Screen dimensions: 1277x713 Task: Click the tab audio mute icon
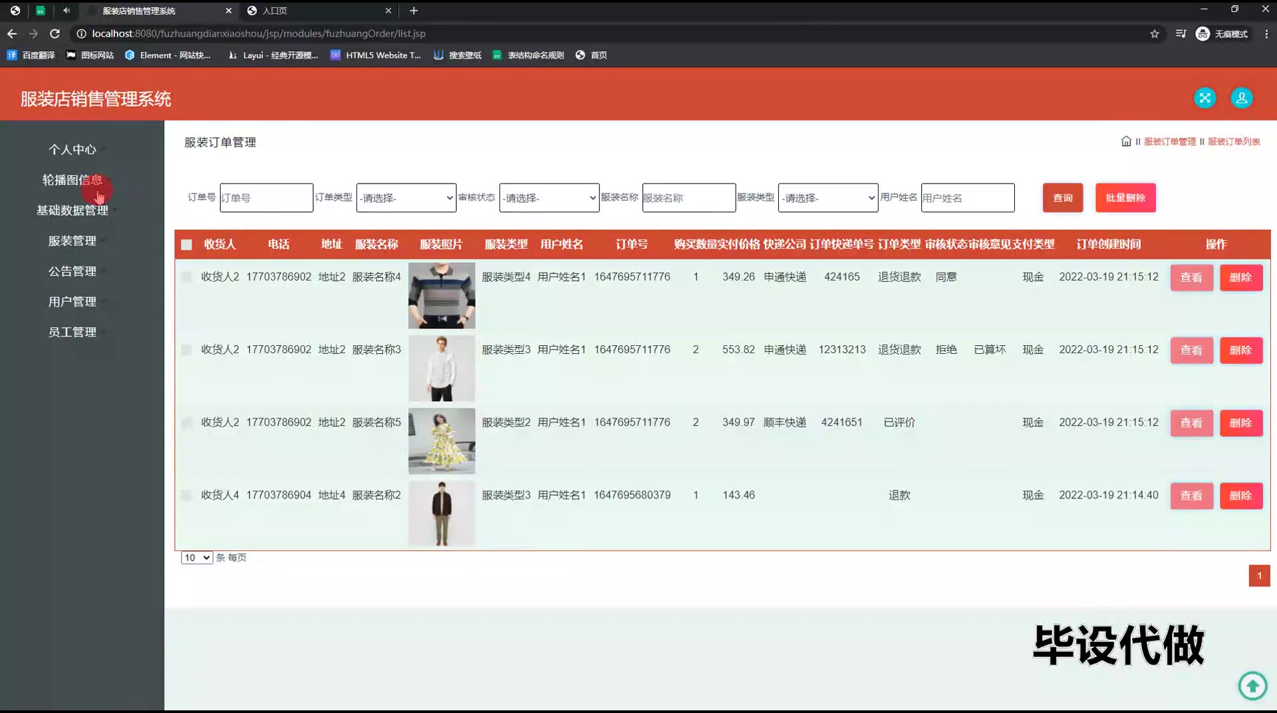pyautogui.click(x=67, y=11)
